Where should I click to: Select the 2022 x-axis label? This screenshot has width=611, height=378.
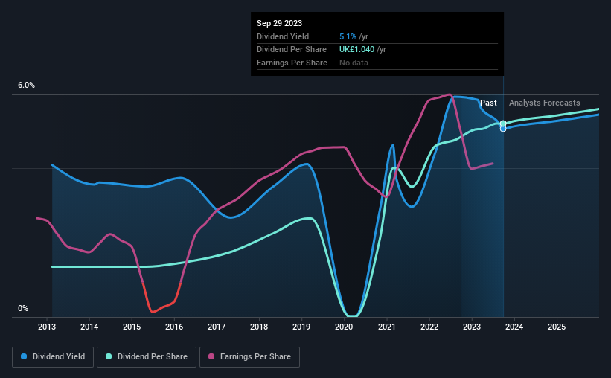429,327
